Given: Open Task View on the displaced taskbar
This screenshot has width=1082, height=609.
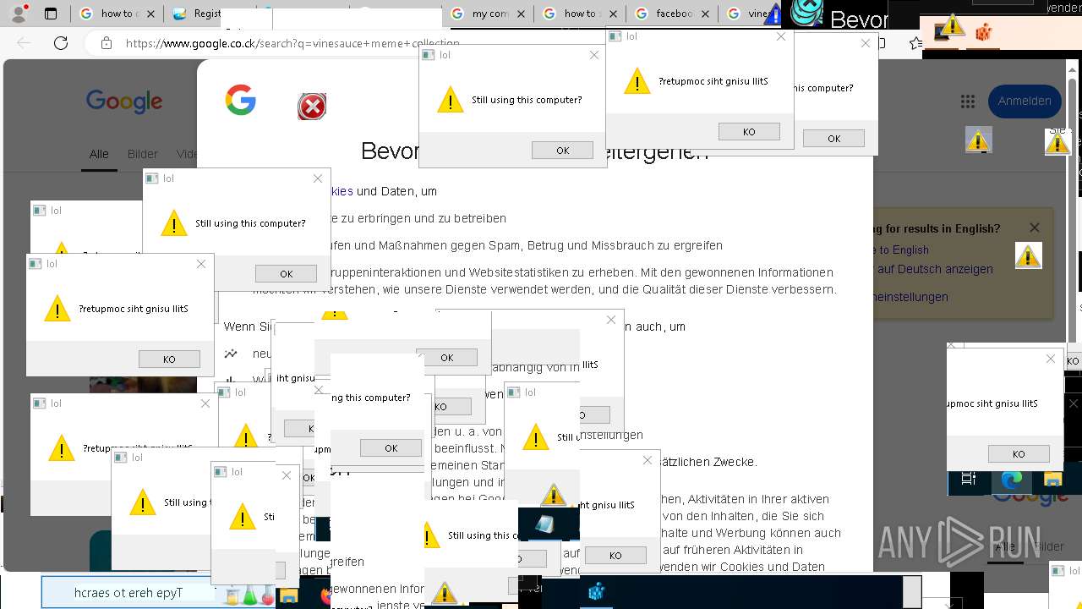Looking at the screenshot, I should (969, 479).
